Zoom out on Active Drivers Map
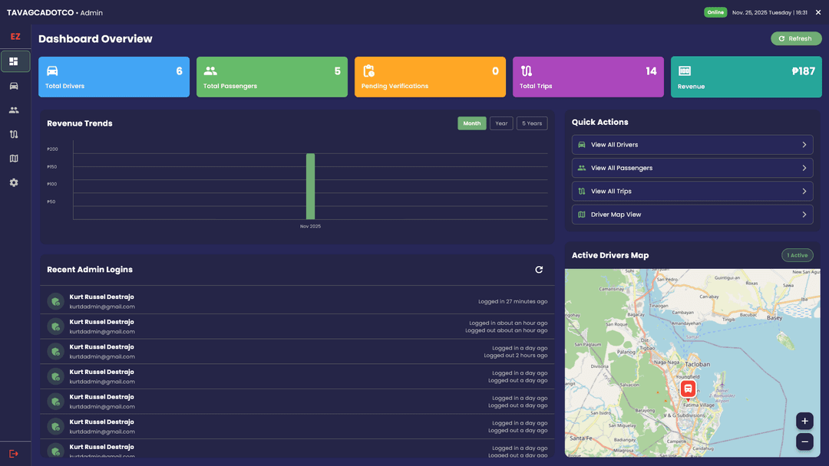829x466 pixels. click(804, 441)
